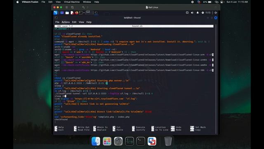
Task: Open the Window menu in macOS menu bar
Action: click(87, 2)
